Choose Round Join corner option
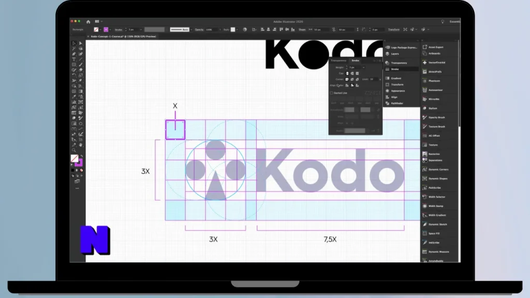The width and height of the screenshot is (530, 298). (x=352, y=79)
